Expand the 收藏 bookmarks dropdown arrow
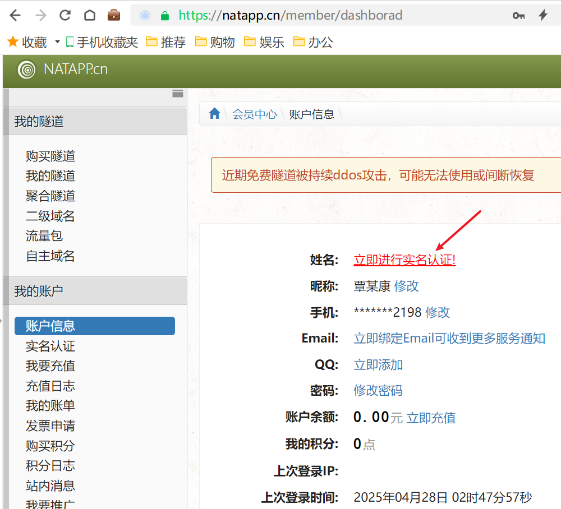The image size is (561, 509). pyautogui.click(x=57, y=42)
